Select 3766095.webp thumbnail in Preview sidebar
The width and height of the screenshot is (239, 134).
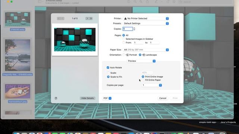[x=18, y=19]
